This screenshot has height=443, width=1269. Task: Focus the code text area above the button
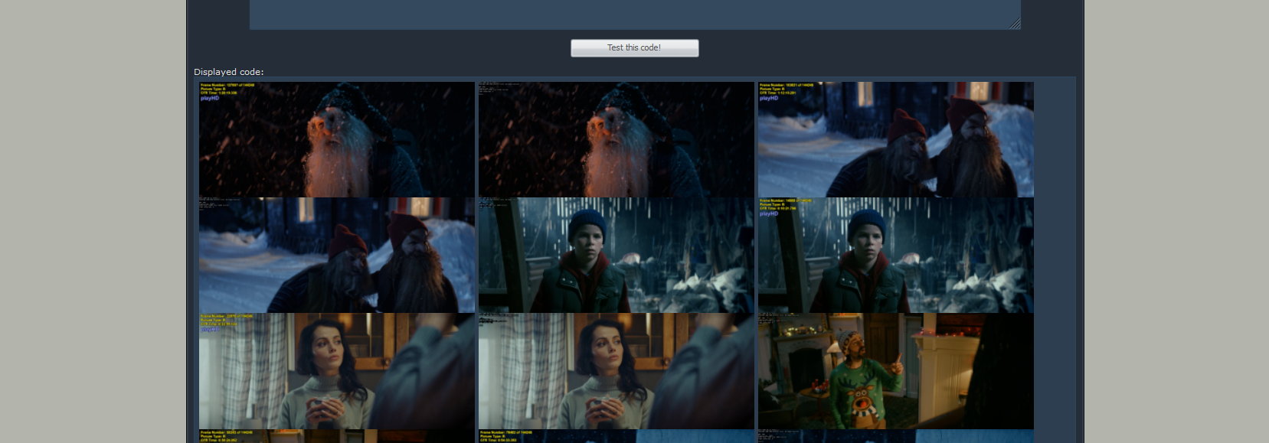(x=634, y=14)
